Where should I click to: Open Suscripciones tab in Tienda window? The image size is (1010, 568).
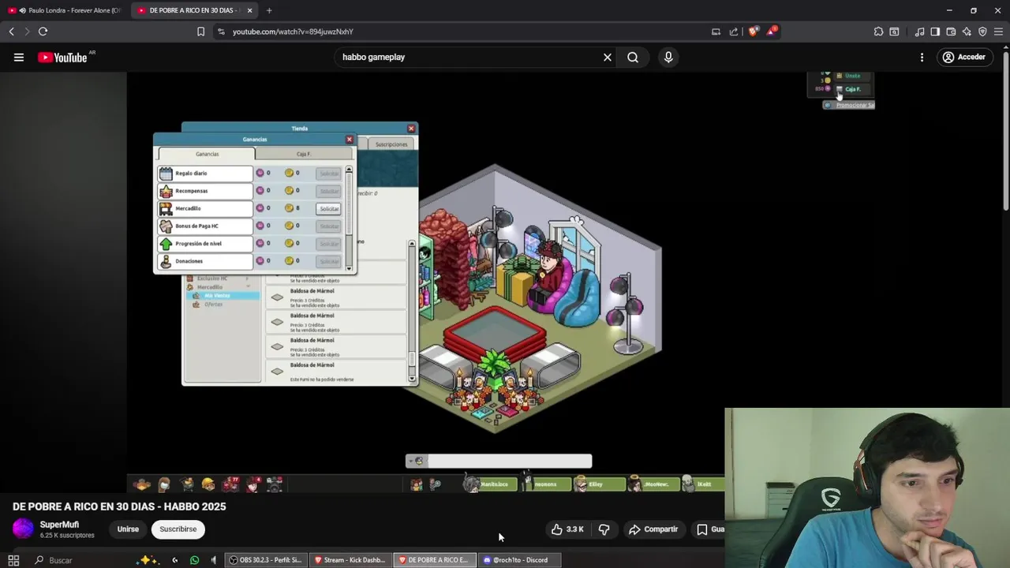click(x=391, y=144)
